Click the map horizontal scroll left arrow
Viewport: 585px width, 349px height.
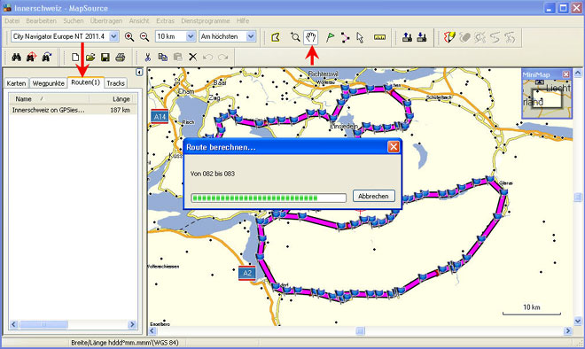coord(152,330)
